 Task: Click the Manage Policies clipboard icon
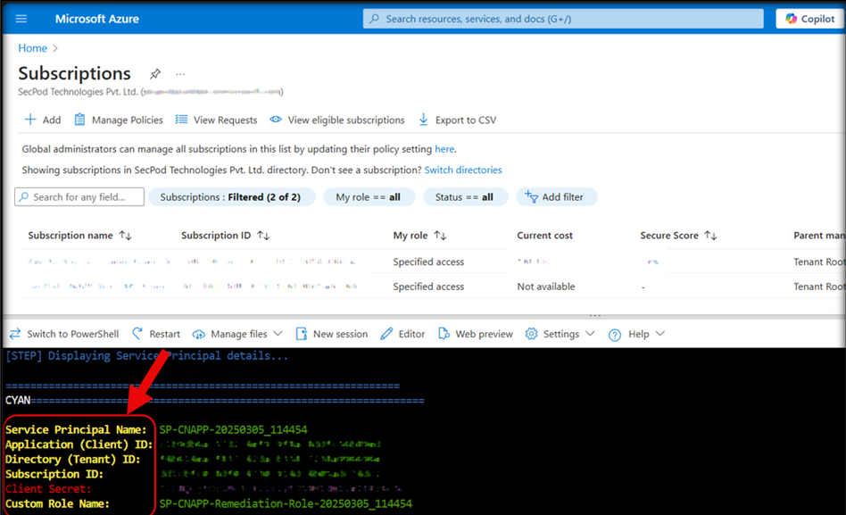79,120
